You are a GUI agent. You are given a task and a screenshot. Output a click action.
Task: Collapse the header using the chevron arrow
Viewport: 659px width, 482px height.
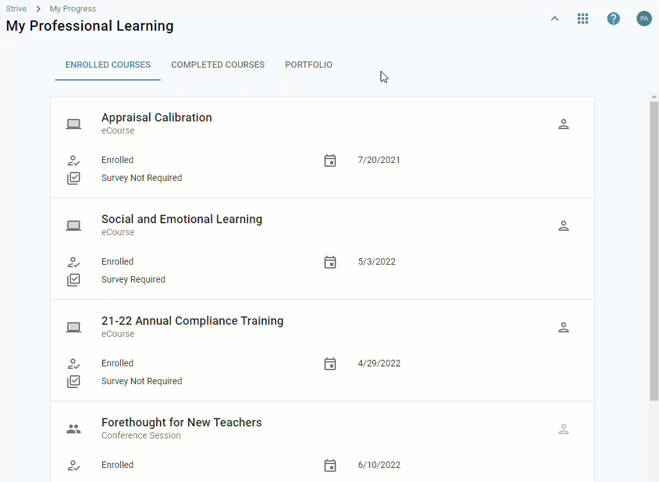tap(555, 19)
